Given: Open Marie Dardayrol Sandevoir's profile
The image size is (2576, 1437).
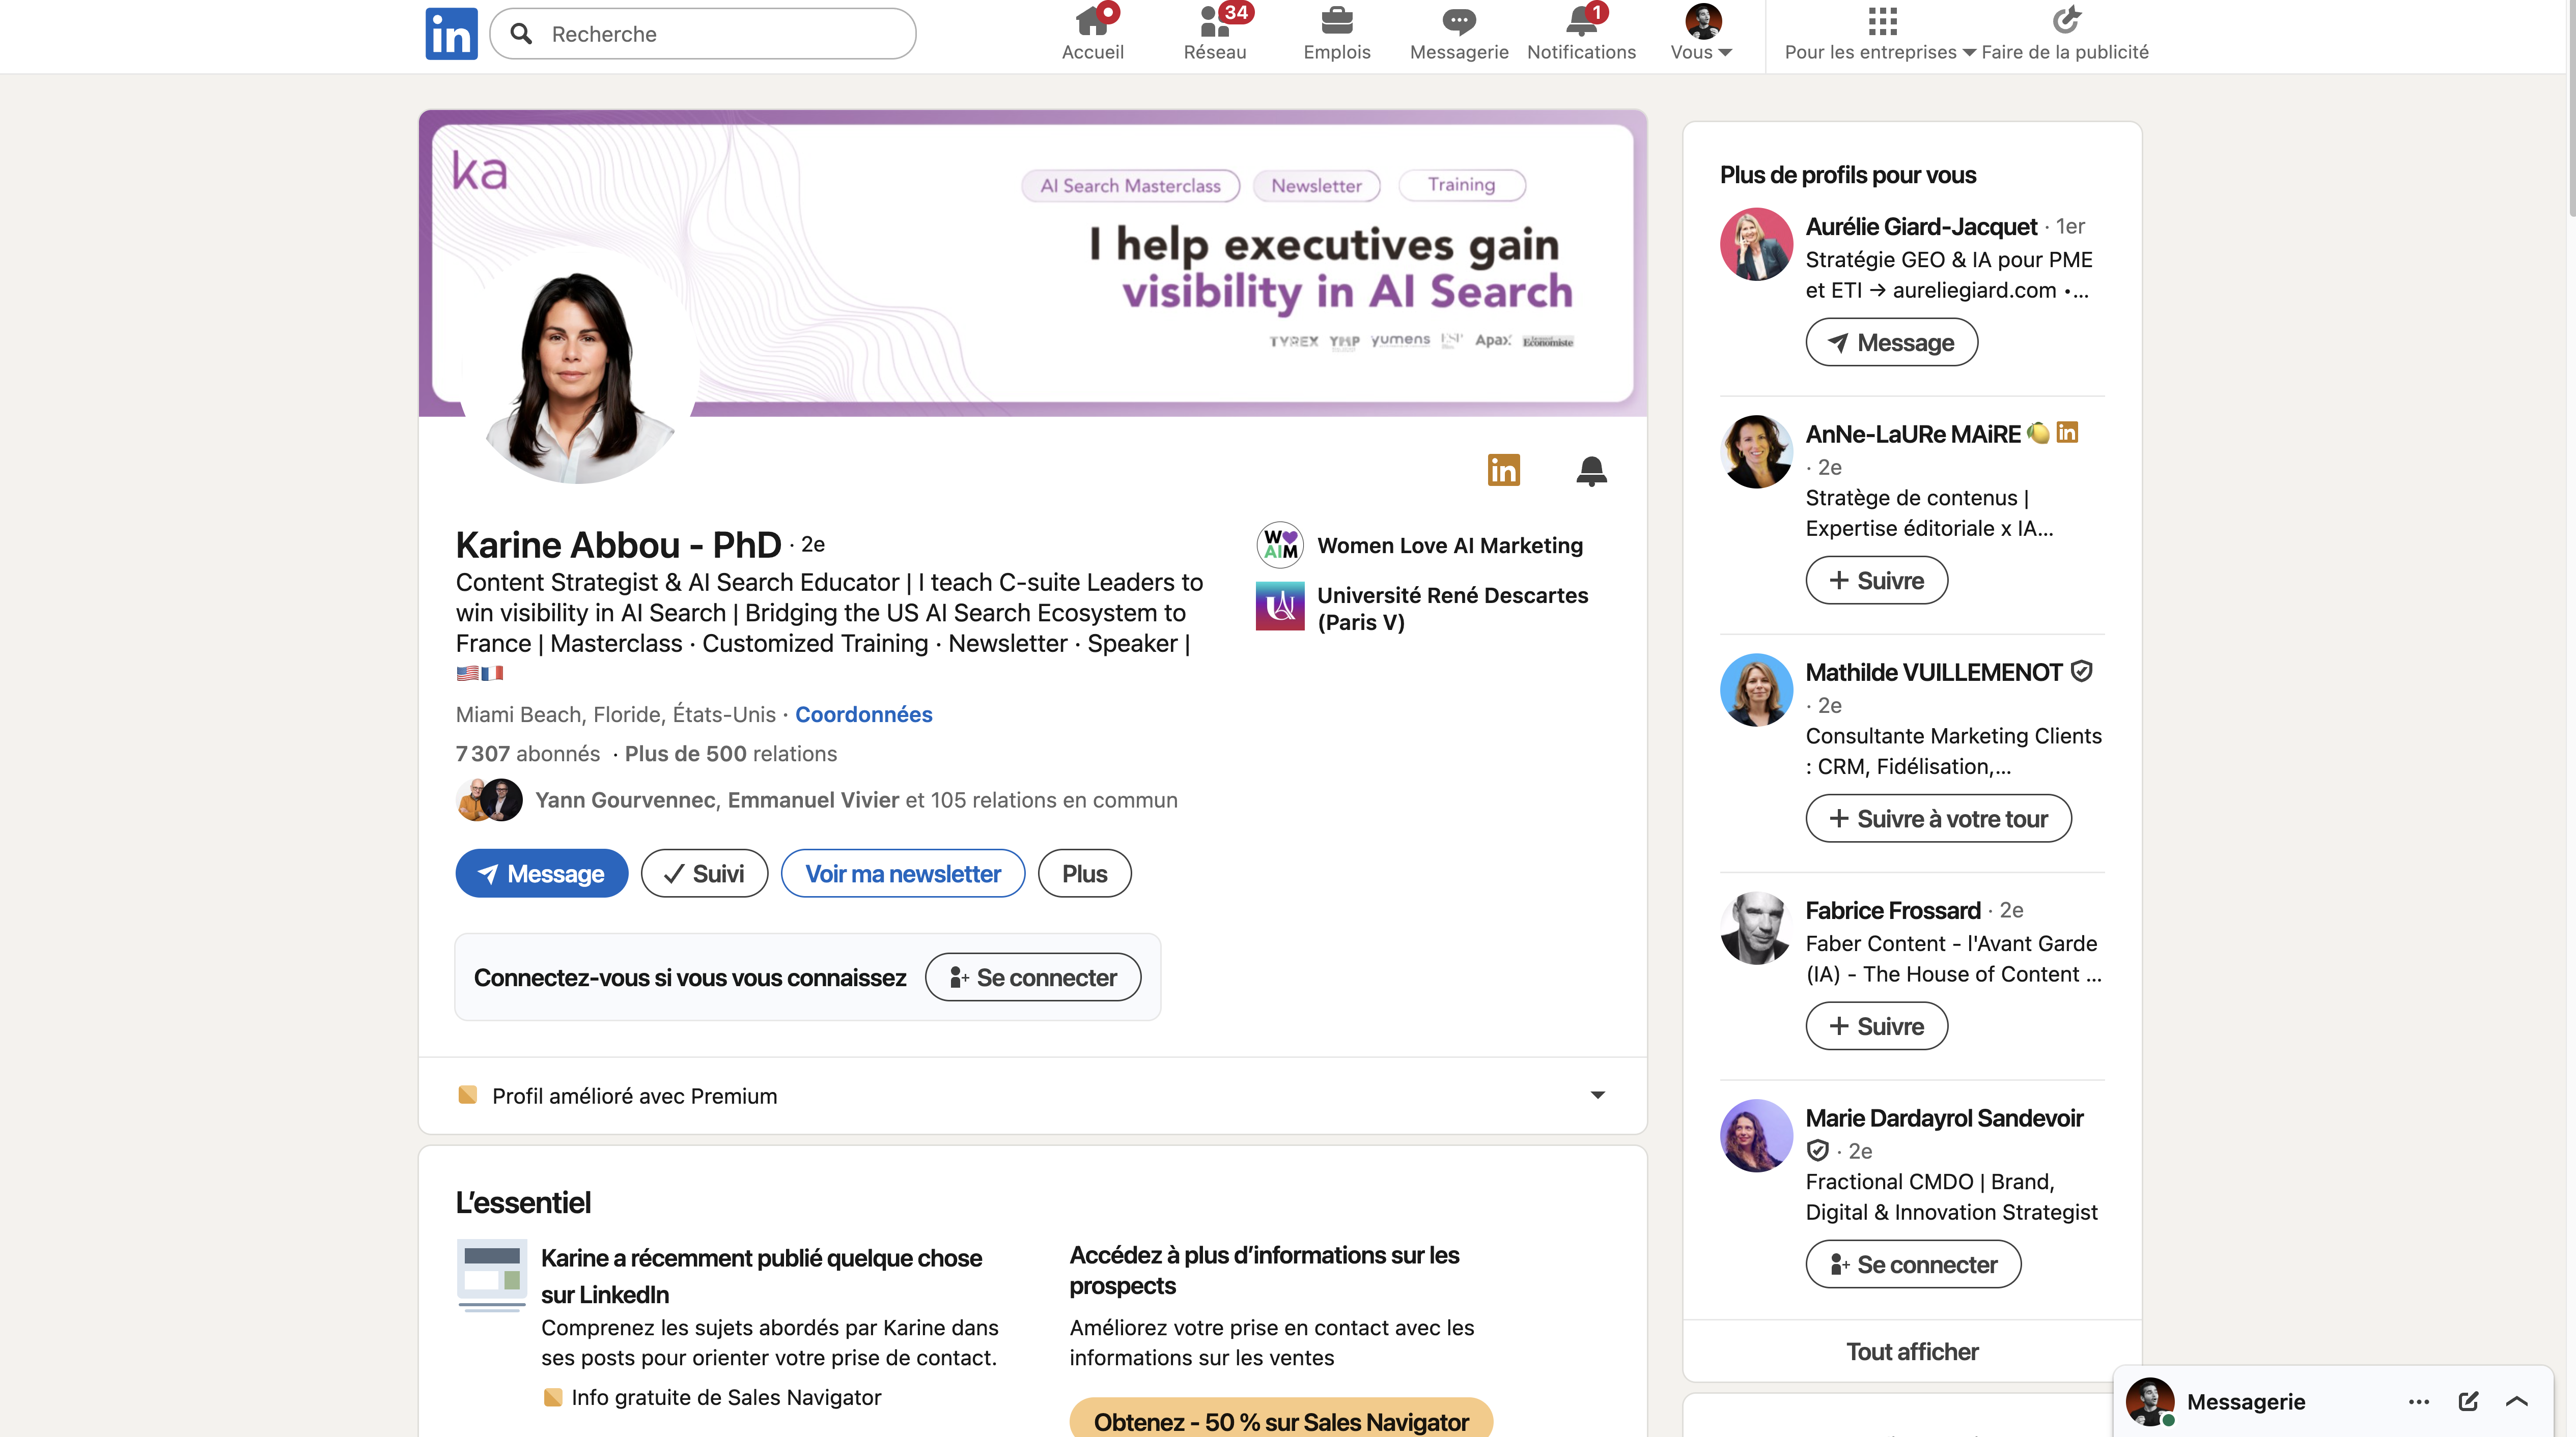Looking at the screenshot, I should [1944, 1117].
